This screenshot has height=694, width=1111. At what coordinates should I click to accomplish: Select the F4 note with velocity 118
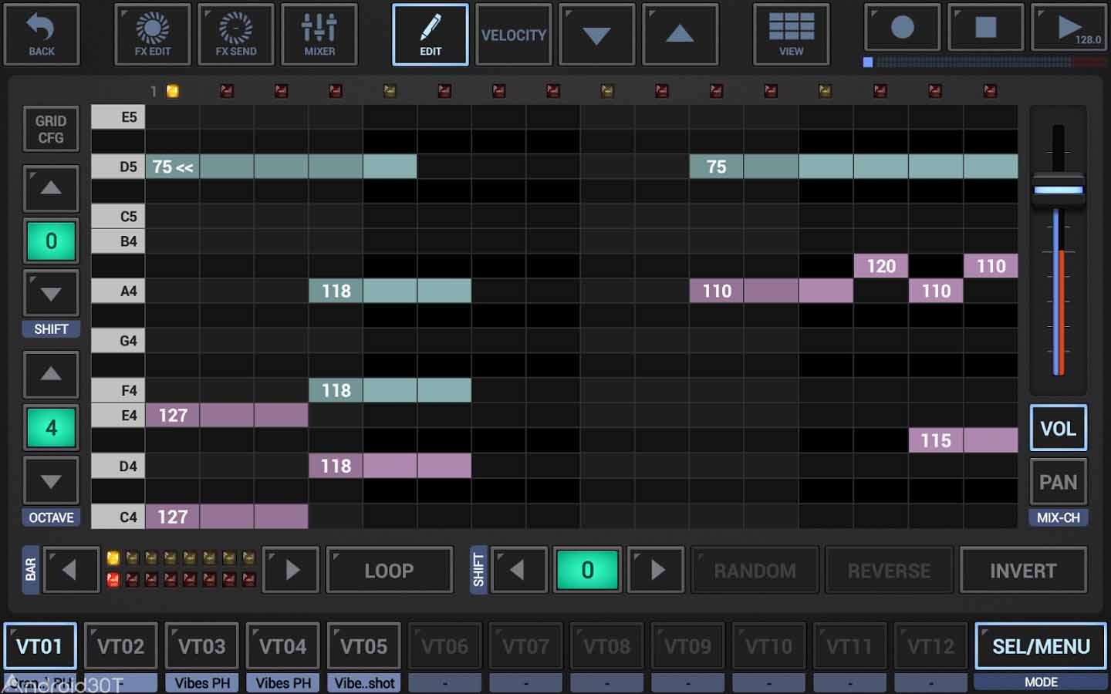390,390
